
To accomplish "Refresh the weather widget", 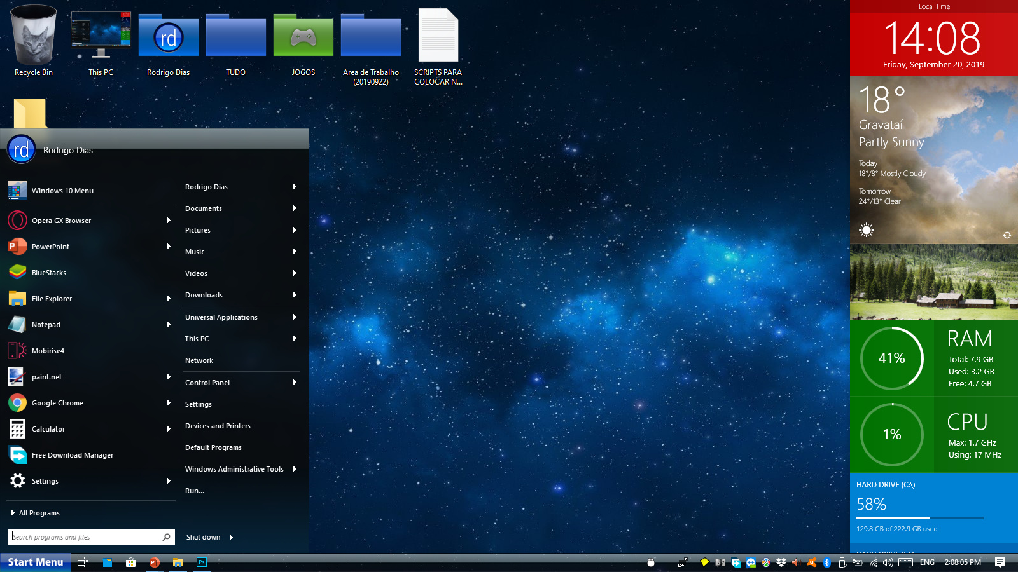I will [x=1007, y=235].
